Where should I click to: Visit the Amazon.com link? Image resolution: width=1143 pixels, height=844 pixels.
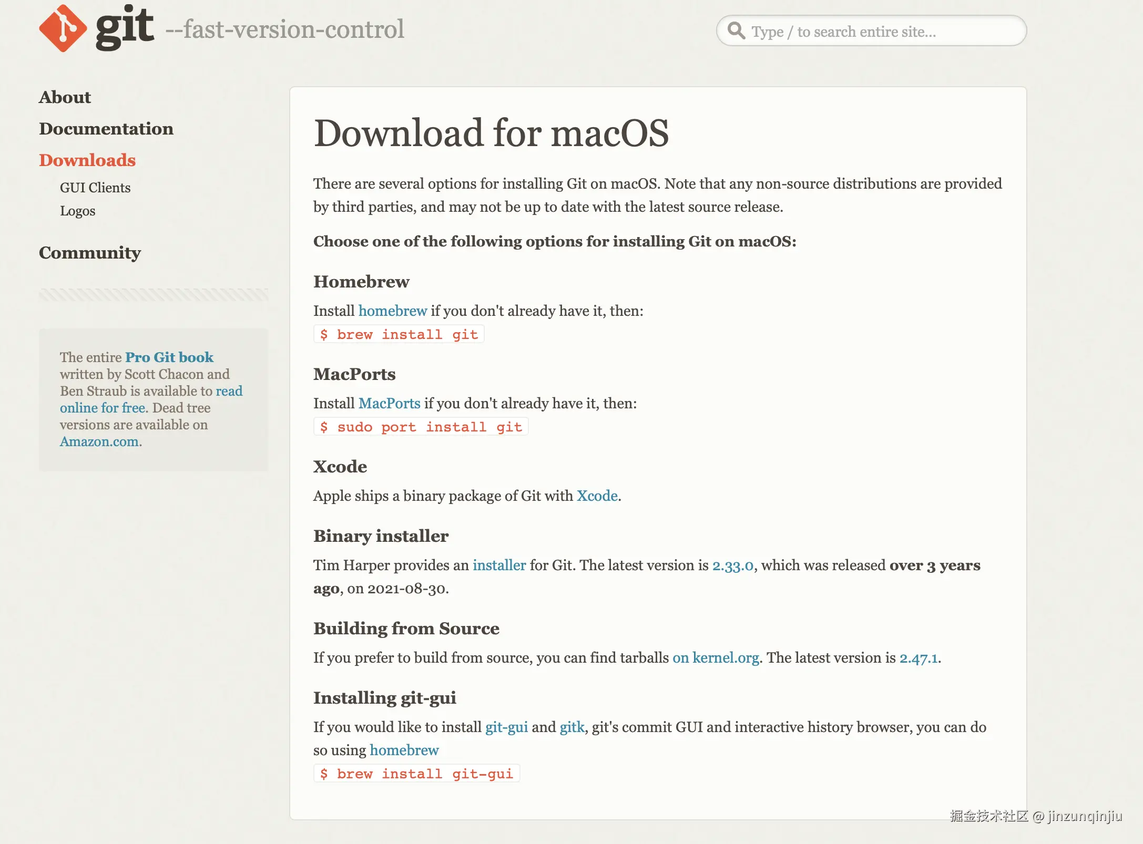pos(99,441)
